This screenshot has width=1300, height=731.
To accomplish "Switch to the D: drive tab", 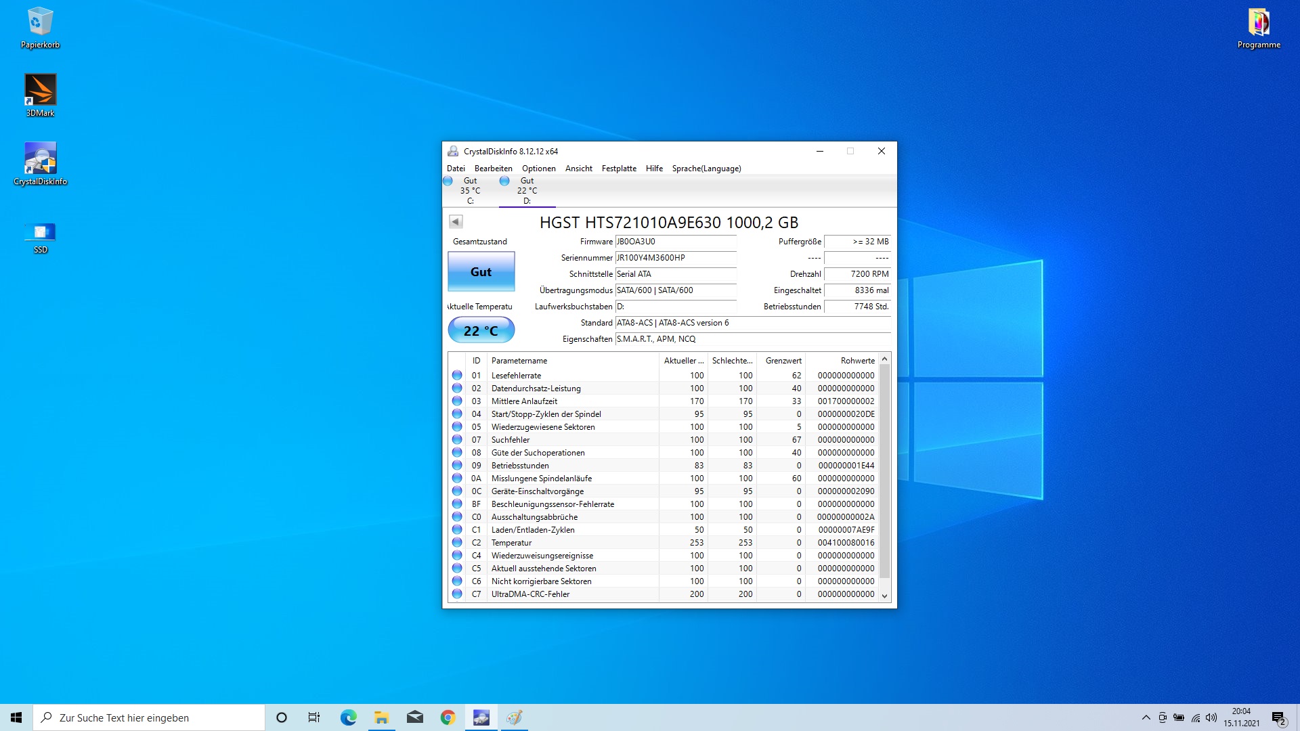I will (527, 190).
